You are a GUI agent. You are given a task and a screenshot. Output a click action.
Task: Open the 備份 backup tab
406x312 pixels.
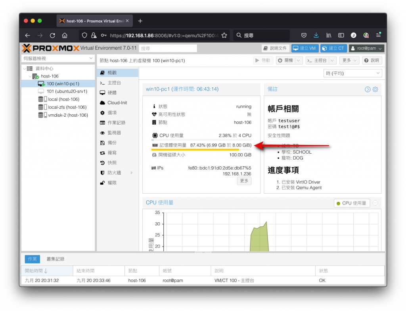click(118, 143)
